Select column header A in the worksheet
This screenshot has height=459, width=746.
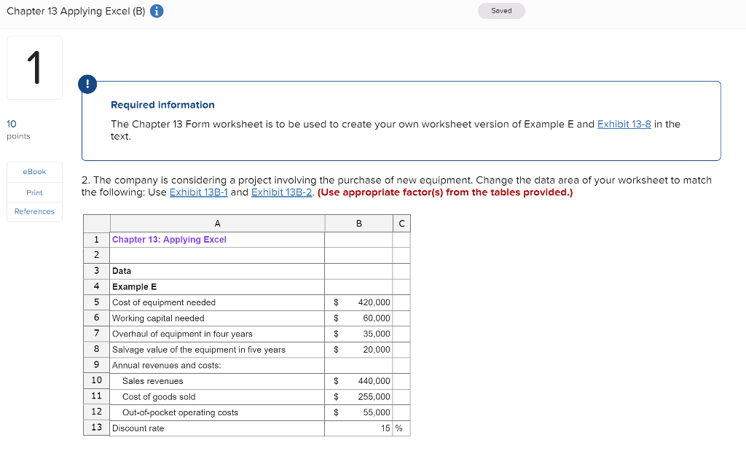216,223
